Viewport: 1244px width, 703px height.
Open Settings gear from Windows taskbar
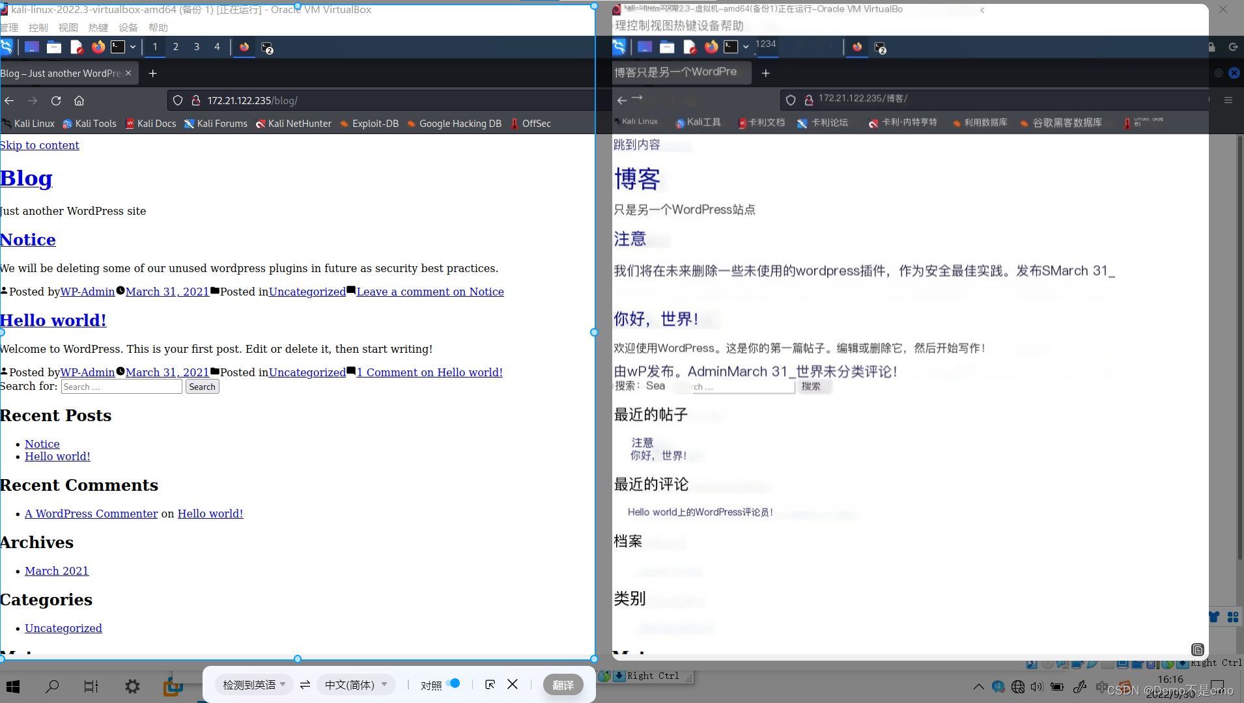[132, 686]
